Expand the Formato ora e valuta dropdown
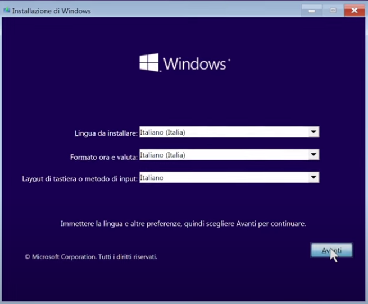The image size is (368, 304). click(x=229, y=155)
